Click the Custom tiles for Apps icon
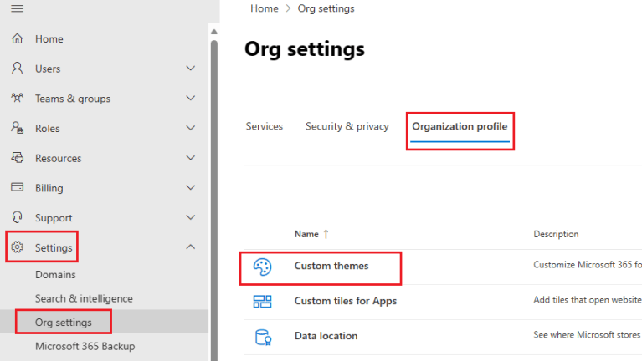Screen dimensions: 642x361 point(262,301)
